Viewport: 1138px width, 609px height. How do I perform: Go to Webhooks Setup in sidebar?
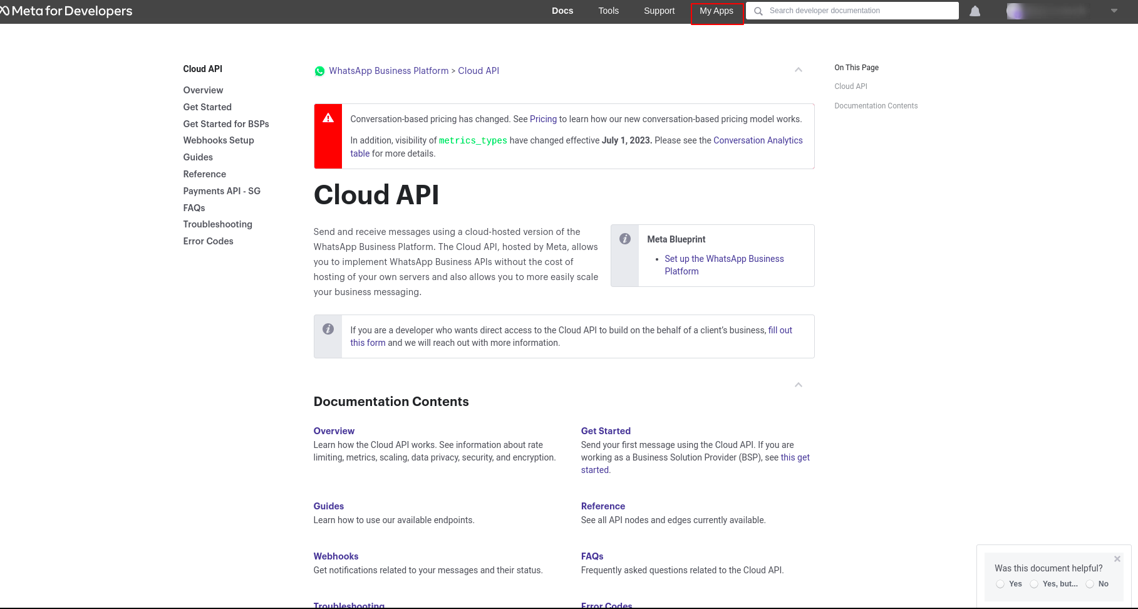(219, 140)
